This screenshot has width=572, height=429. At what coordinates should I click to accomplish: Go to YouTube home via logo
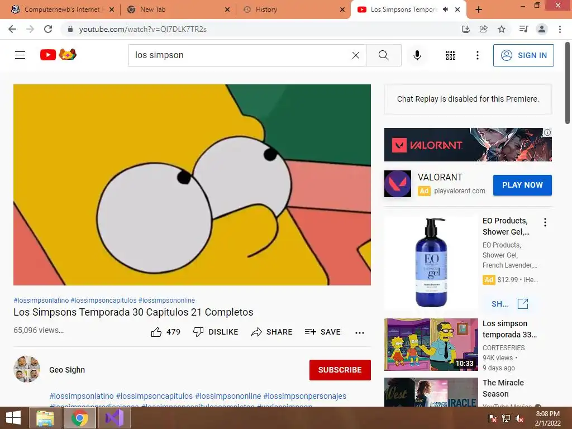[x=58, y=55]
